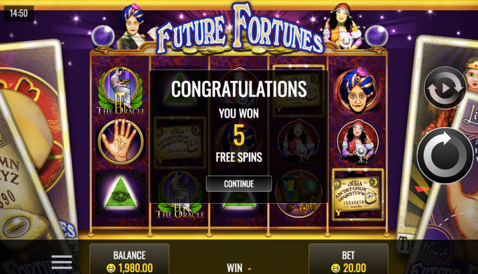Screen dimensions: 478x274
Task: Open the hamburger menu
Action: tap(62, 262)
